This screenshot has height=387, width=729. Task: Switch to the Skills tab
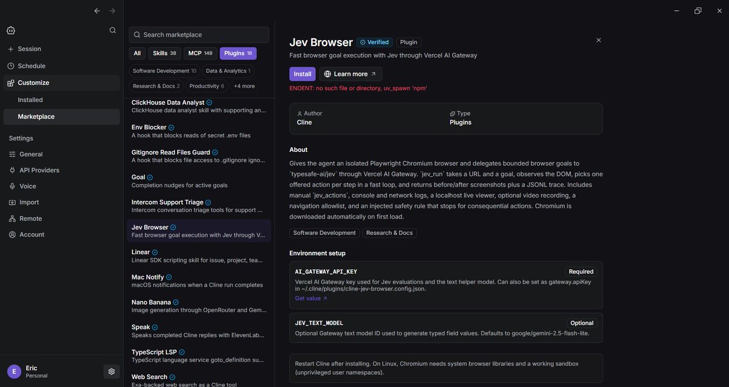point(164,53)
